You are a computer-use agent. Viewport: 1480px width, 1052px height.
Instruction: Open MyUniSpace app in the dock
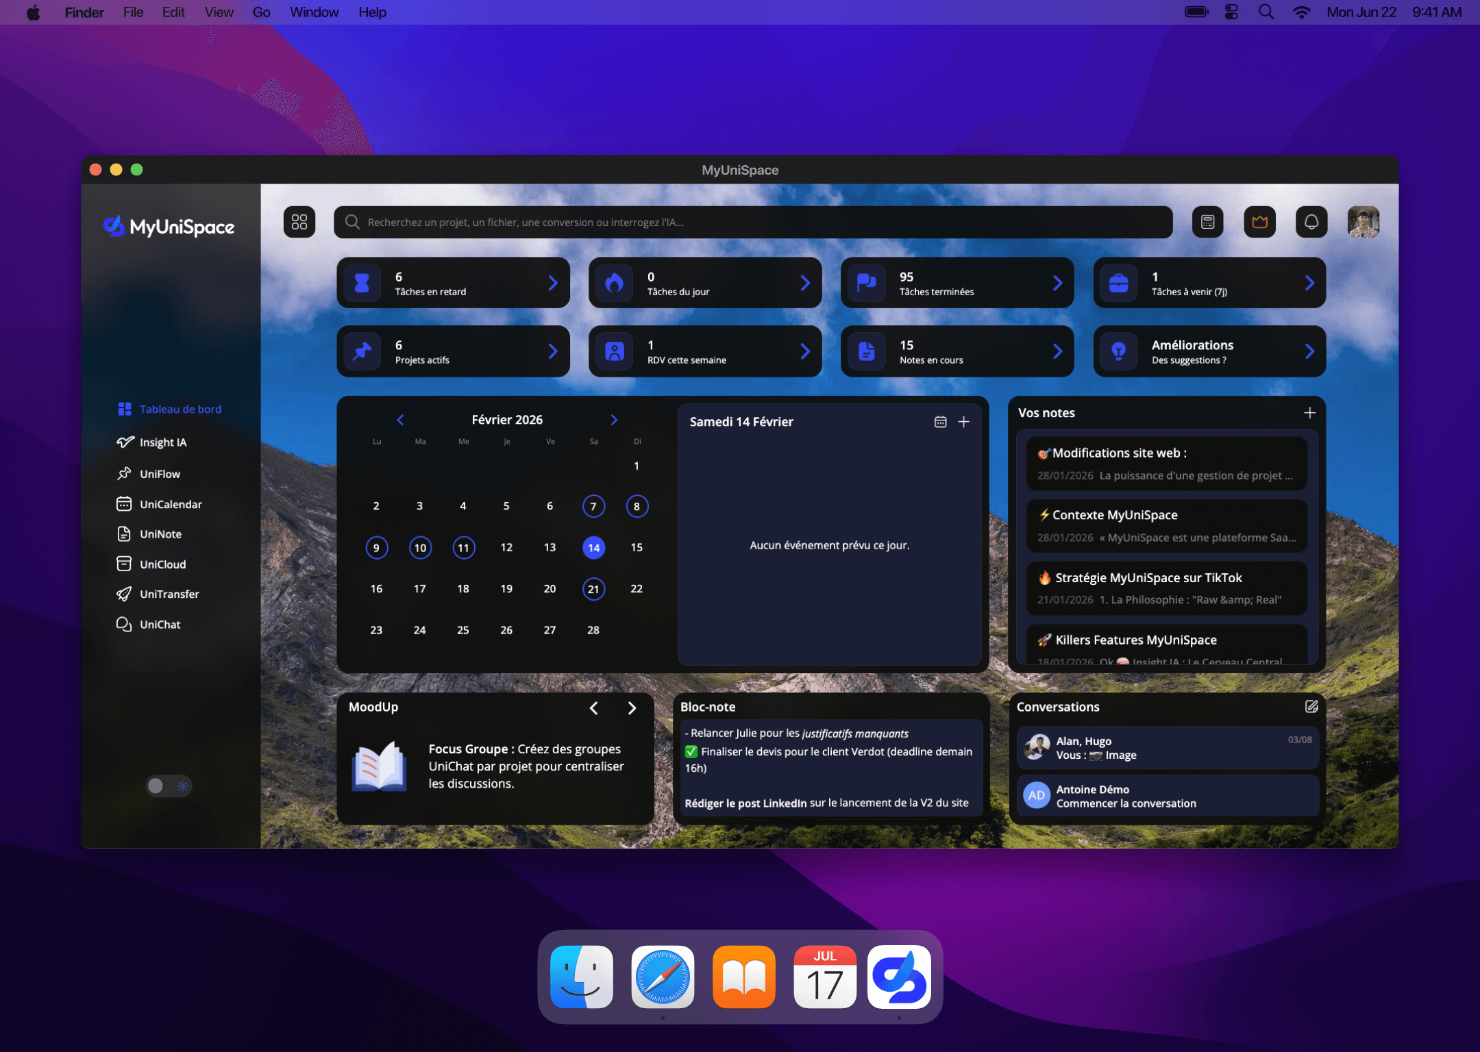(x=899, y=977)
